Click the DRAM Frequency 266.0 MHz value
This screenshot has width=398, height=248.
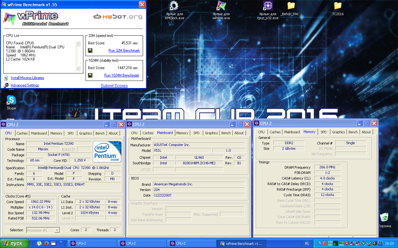pyautogui.click(x=327, y=167)
